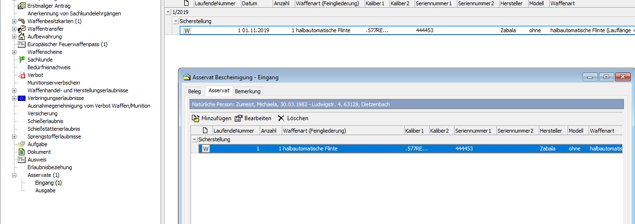Select the Ausgabe tree item
This screenshot has width=635, height=224.
pyautogui.click(x=45, y=190)
